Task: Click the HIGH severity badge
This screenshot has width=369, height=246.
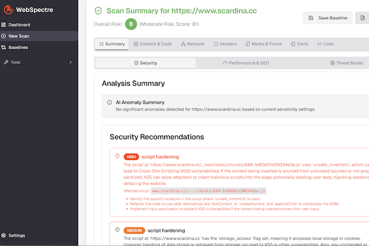Action: (x=132, y=157)
